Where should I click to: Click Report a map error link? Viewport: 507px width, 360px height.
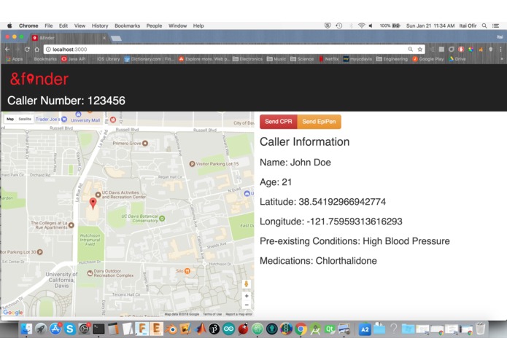pyautogui.click(x=239, y=314)
